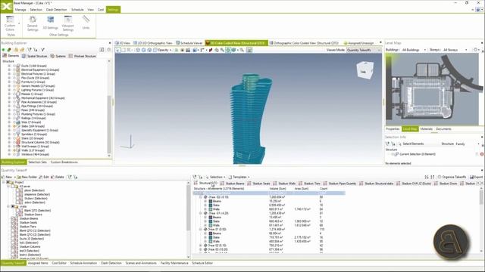Open Viewpoint Settings in the ribbon
The image size is (485, 272).
68,23
